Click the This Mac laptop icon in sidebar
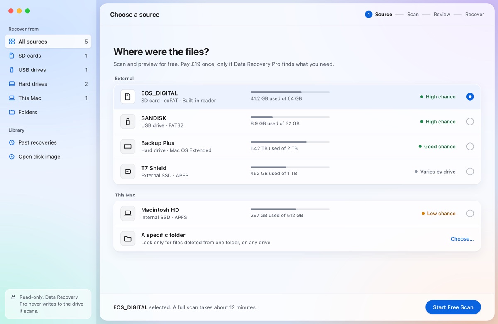This screenshot has height=324, width=498. point(12,98)
